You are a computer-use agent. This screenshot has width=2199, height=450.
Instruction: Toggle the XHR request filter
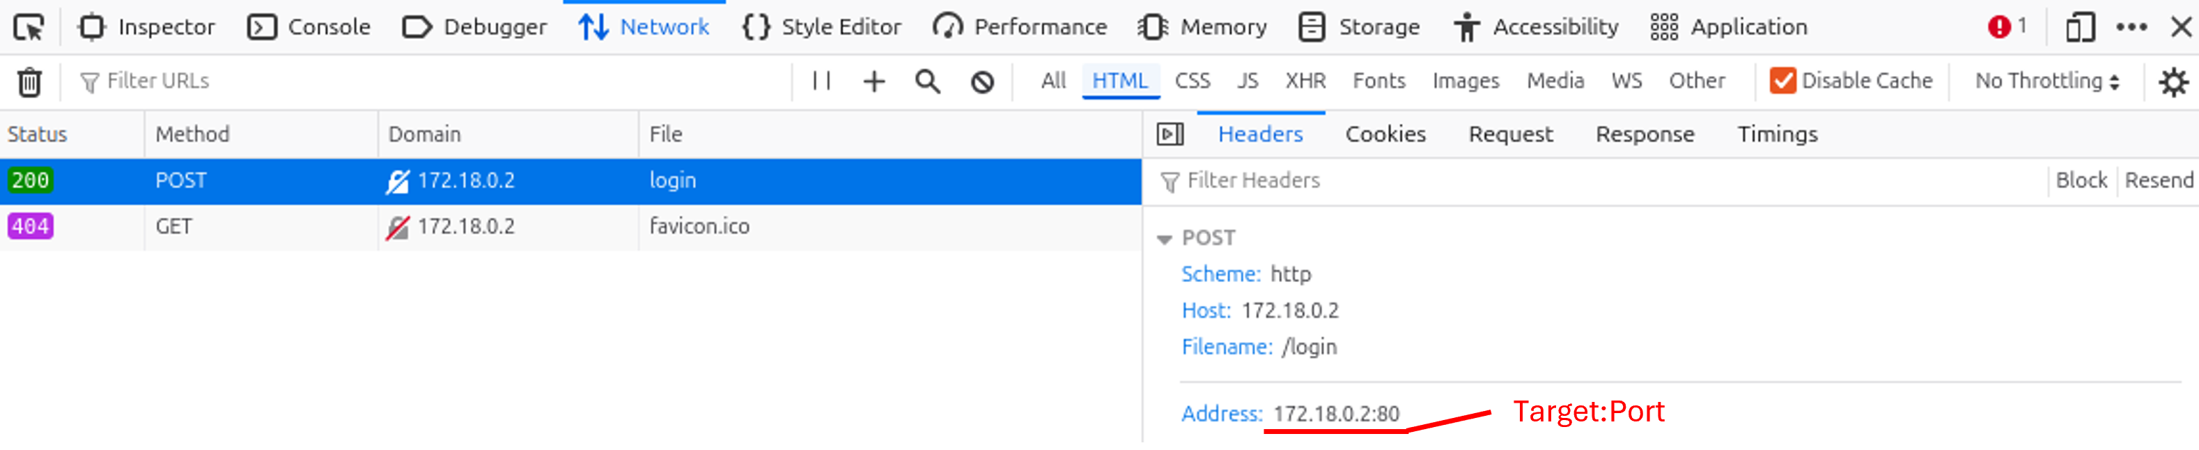click(x=1306, y=80)
